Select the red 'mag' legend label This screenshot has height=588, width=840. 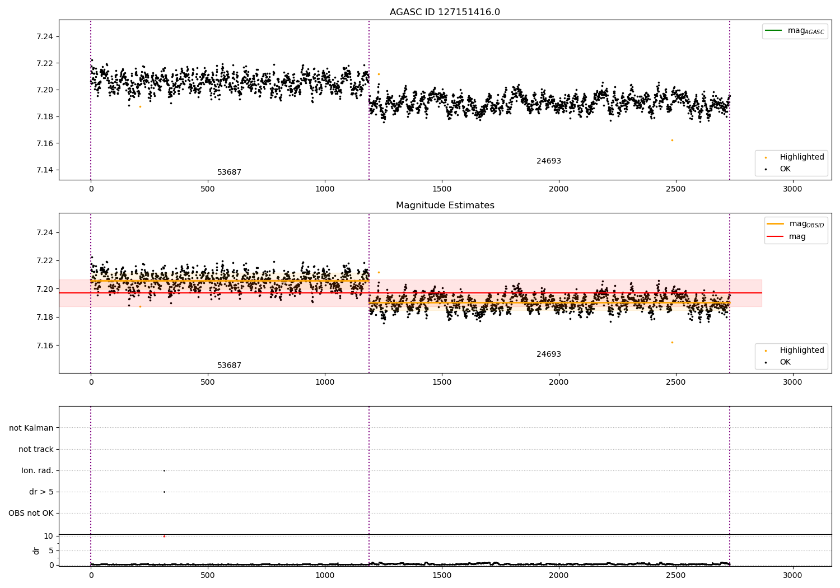[x=797, y=237]
